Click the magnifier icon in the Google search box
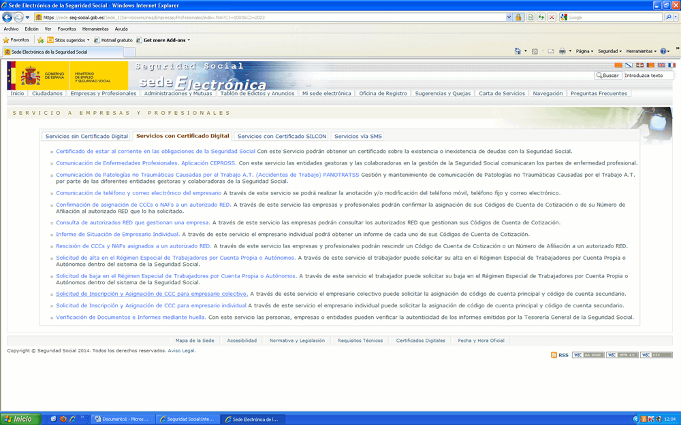 [x=668, y=17]
